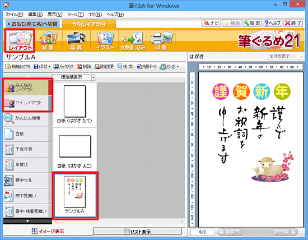Select the 白紙 blank category
The width and height of the screenshot is (308, 240).
pyautogui.click(x=27, y=134)
